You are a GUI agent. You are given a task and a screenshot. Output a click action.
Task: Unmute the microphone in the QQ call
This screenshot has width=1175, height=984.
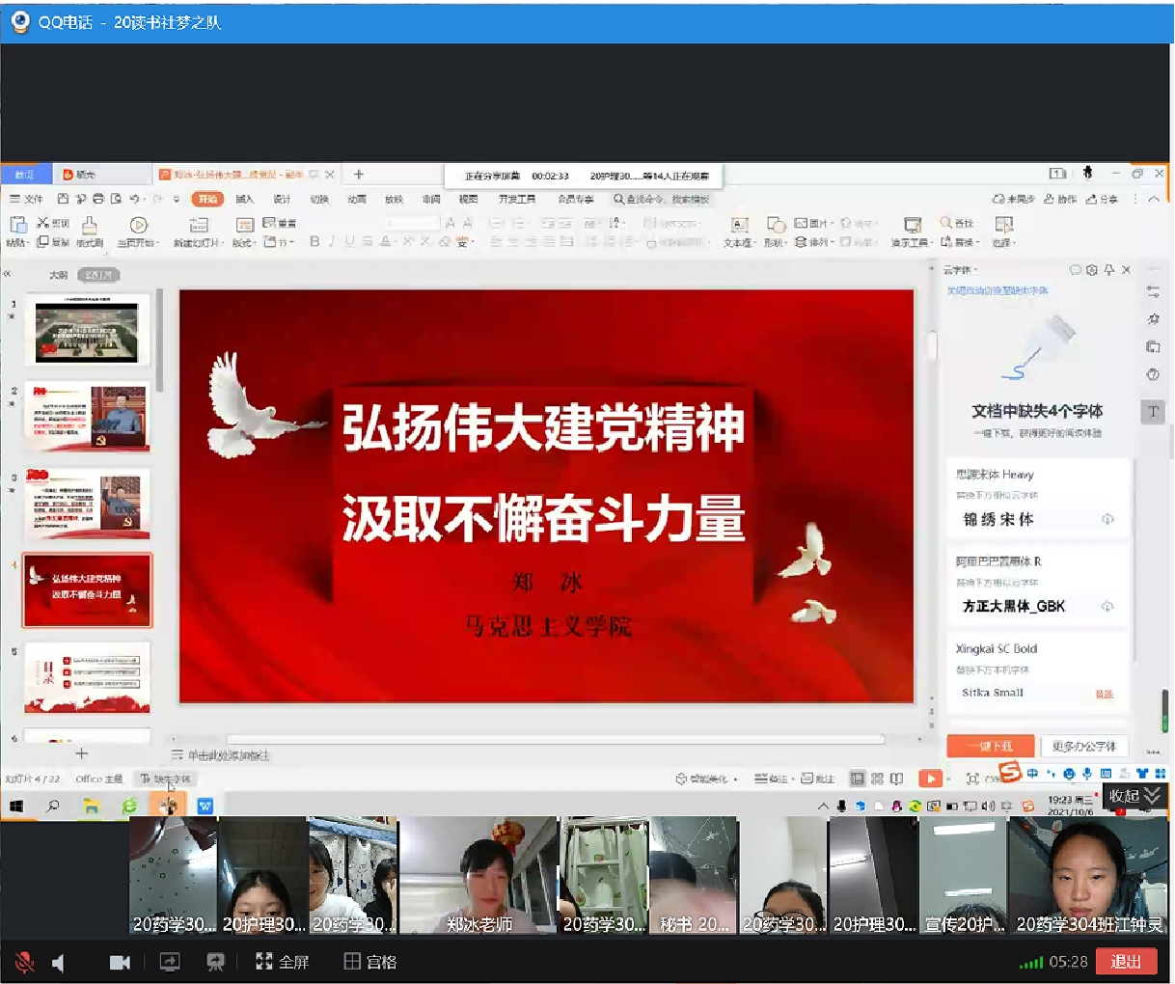click(25, 962)
